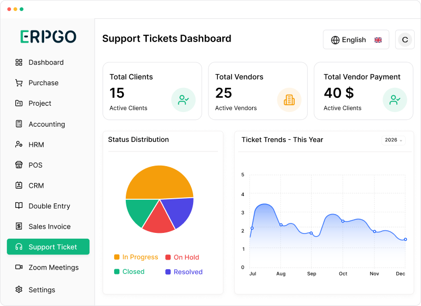Viewport: 421px width, 306px height.
Task: Click the Total Clients user-check icon
Action: pyautogui.click(x=183, y=100)
